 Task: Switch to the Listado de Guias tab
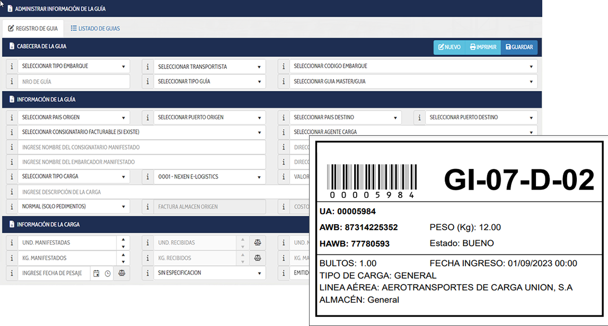(95, 29)
